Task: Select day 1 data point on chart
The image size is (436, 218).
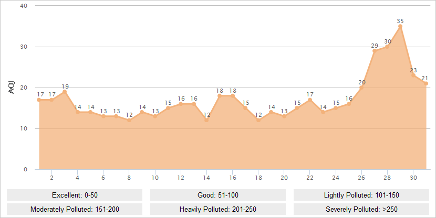Action: [39, 100]
